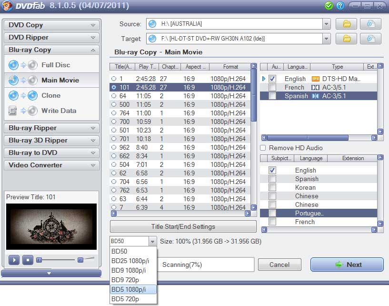
Task: Click the Write Data mode icon
Action: click(x=13, y=111)
